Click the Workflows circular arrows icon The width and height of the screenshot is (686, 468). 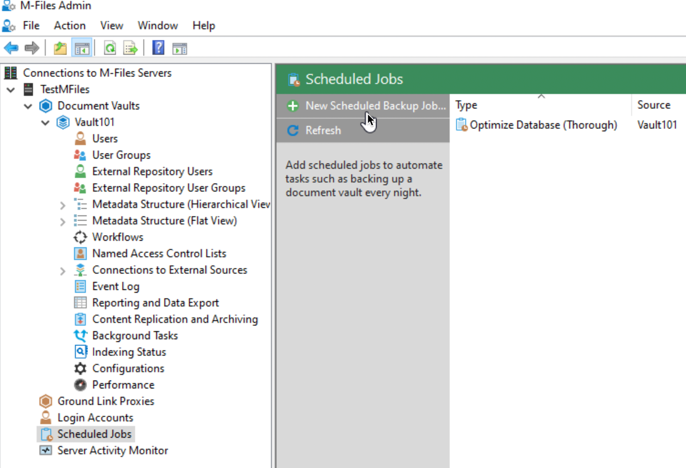[80, 237]
